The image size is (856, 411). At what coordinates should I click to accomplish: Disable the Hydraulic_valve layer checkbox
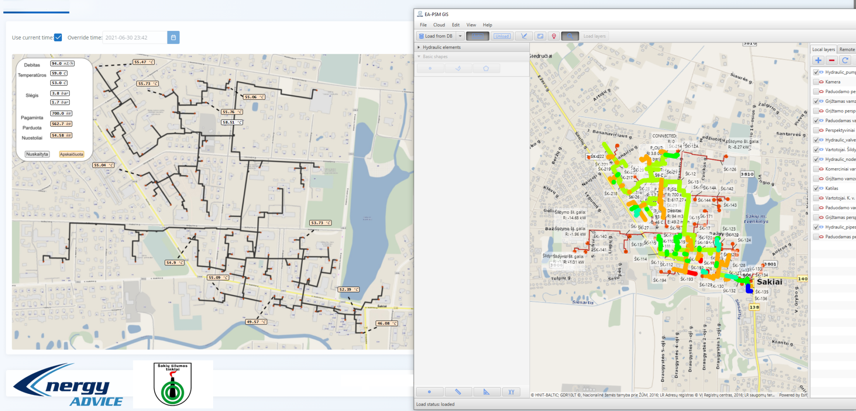click(x=816, y=140)
